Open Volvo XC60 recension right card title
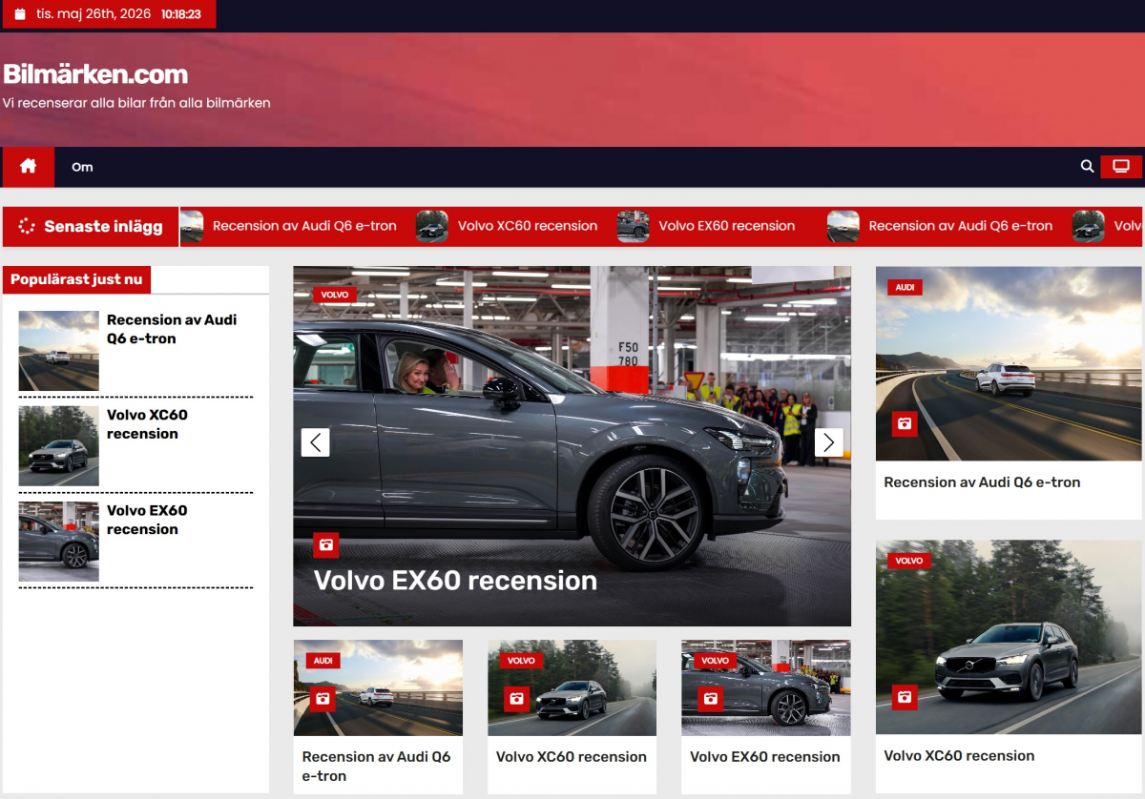The height and width of the screenshot is (799, 1145). click(959, 756)
